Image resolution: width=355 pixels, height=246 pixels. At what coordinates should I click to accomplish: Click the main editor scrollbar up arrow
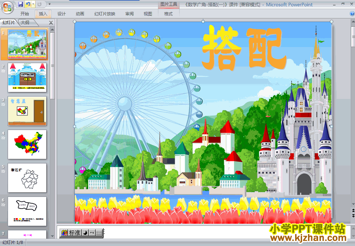point(353,22)
